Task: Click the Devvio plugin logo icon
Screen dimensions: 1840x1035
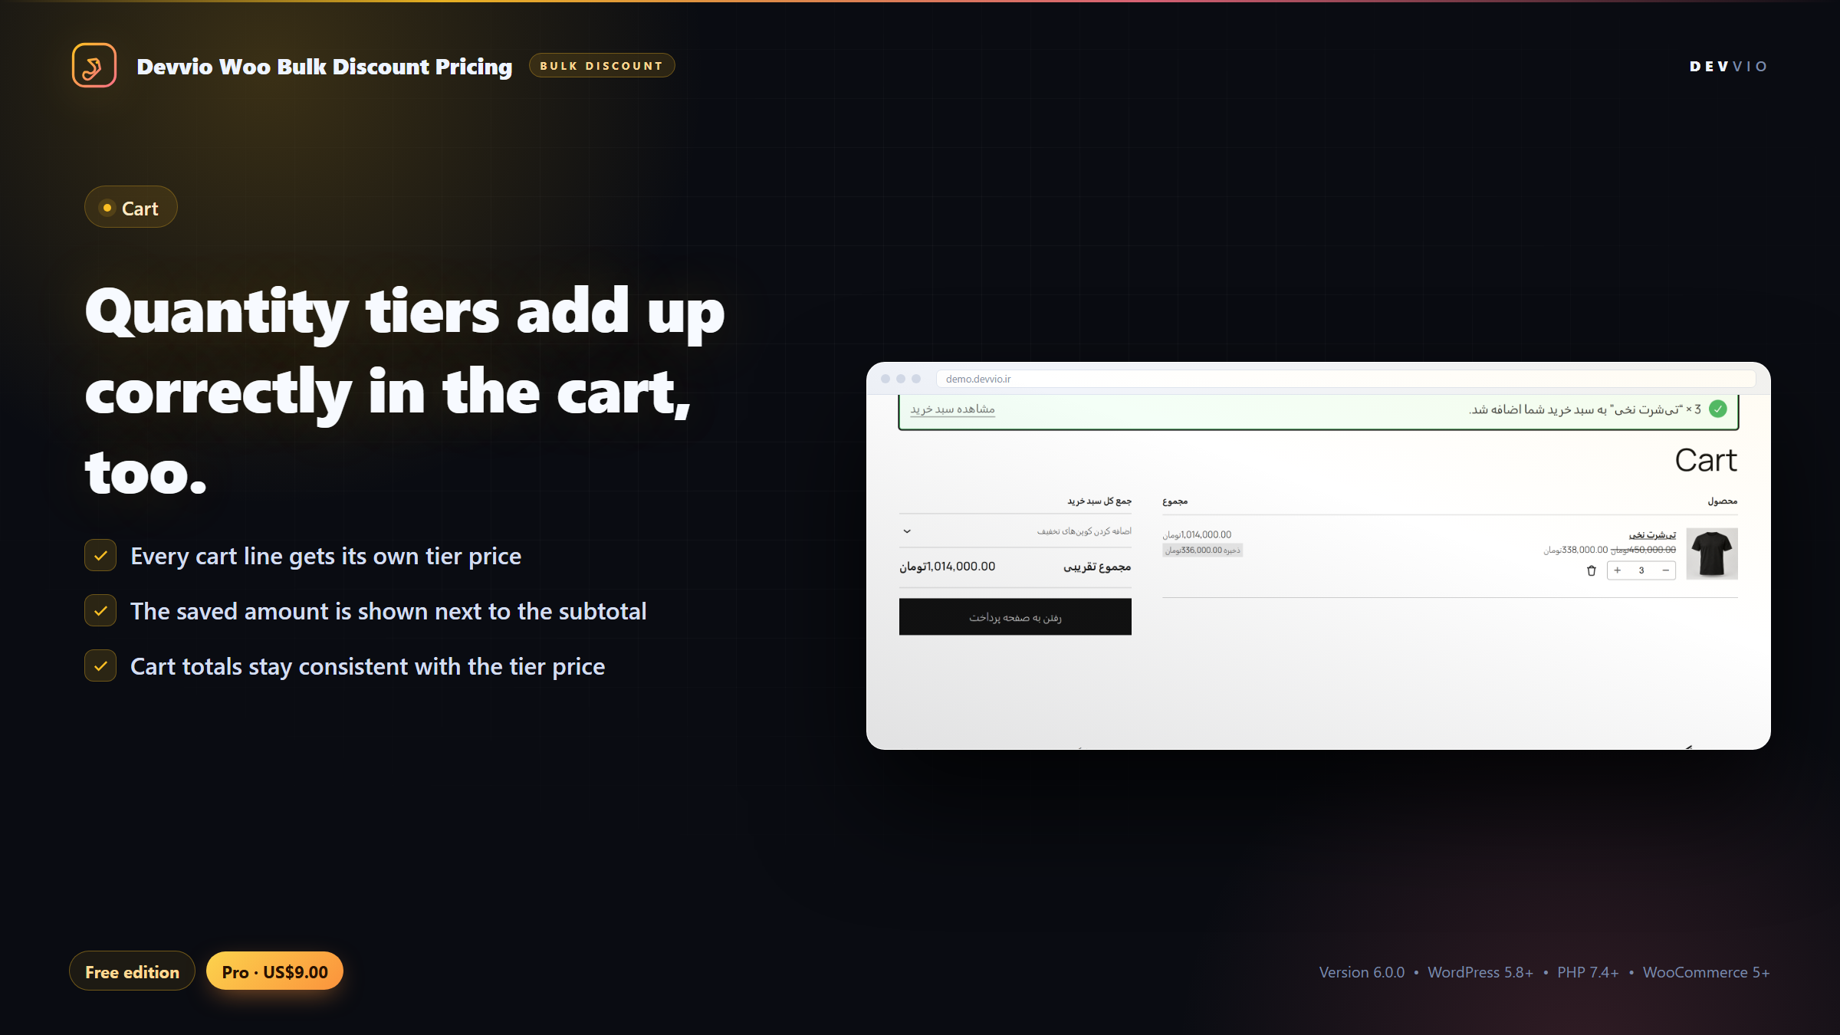Action: (x=94, y=65)
